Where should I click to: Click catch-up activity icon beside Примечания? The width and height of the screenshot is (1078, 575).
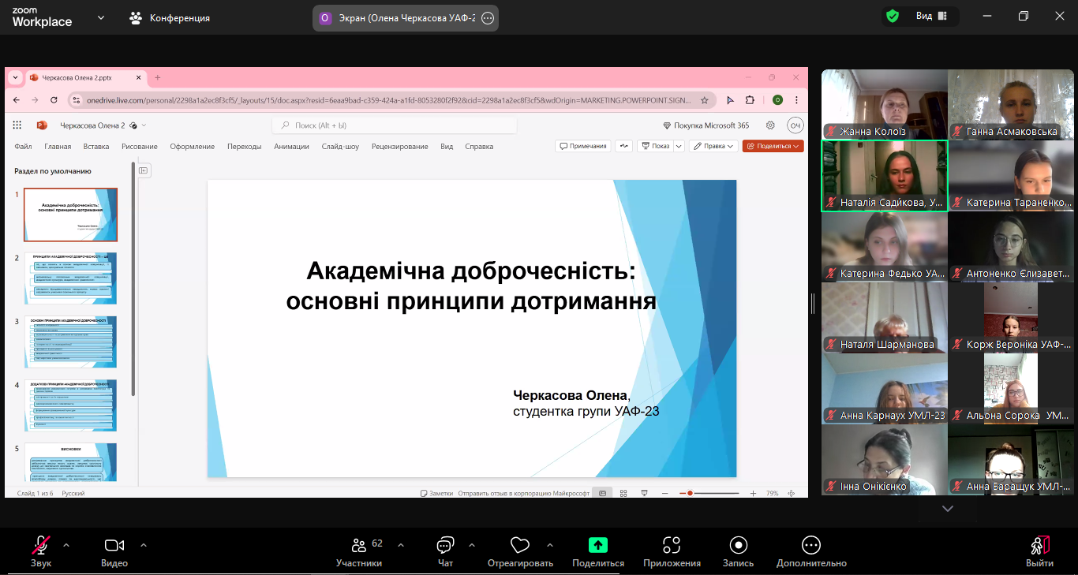tap(624, 146)
